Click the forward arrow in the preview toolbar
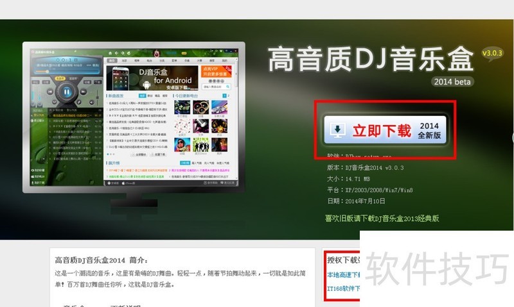Viewport: 514px width, 307px height. click(x=123, y=53)
